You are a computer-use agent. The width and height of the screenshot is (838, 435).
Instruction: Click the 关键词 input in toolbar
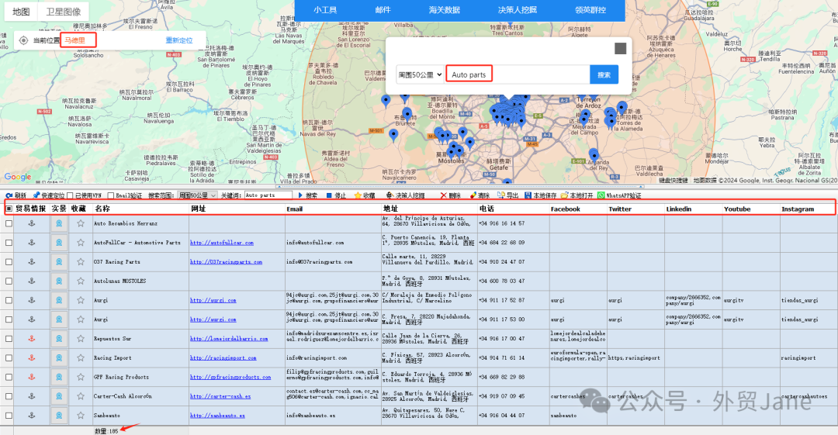pos(268,195)
